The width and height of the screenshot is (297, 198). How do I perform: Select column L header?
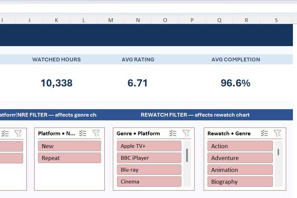pyautogui.click(x=83, y=20)
